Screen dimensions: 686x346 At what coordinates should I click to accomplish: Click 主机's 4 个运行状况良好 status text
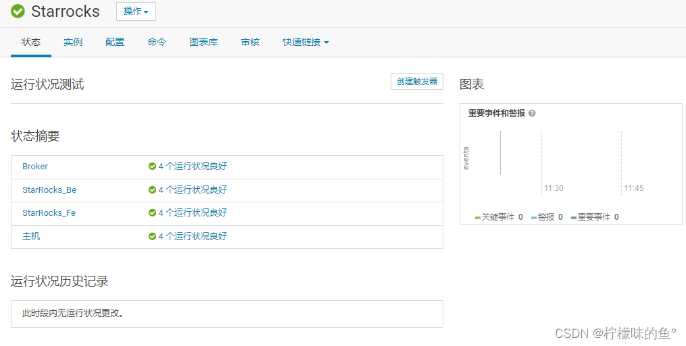(x=193, y=236)
